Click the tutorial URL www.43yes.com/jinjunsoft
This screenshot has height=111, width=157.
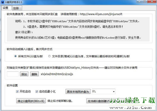coord(101,14)
